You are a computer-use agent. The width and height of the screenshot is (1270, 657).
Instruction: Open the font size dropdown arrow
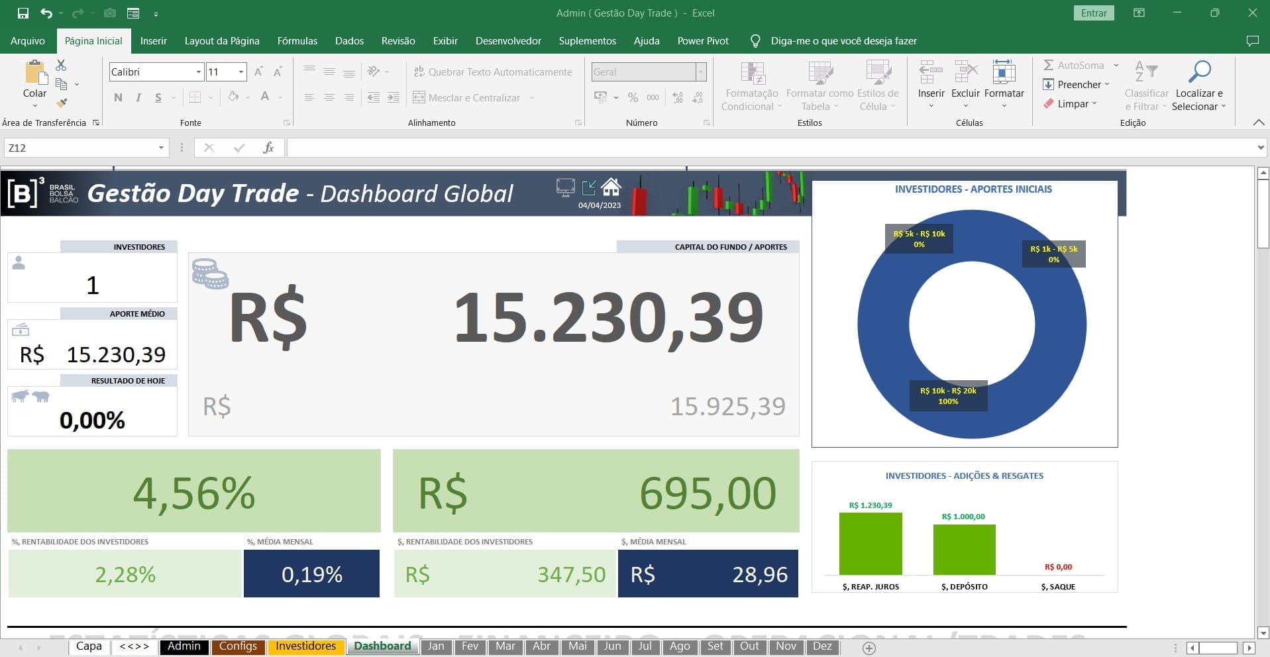tap(241, 72)
